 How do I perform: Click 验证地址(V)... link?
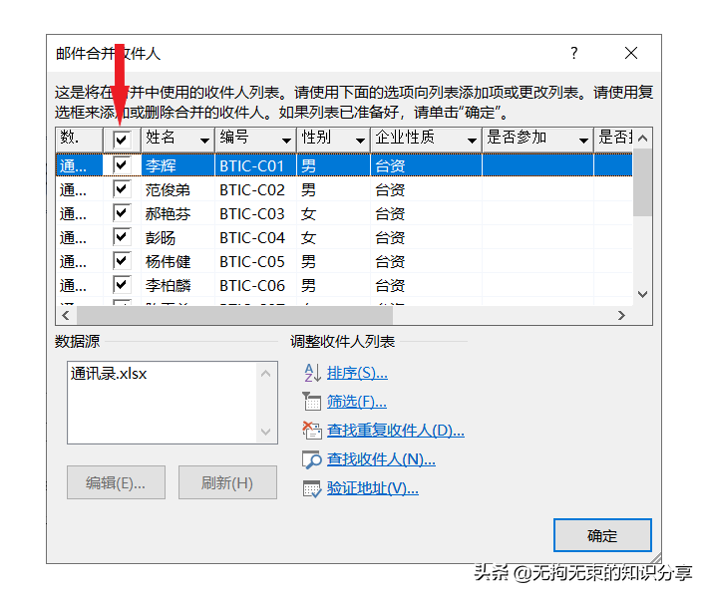[373, 488]
